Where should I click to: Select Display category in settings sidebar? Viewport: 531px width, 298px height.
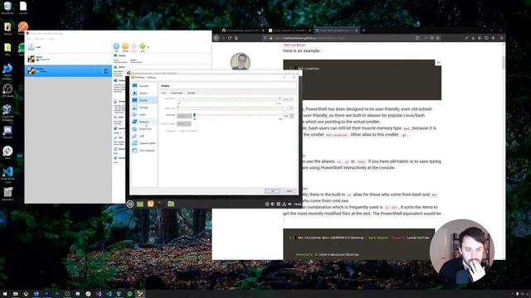[x=144, y=100]
